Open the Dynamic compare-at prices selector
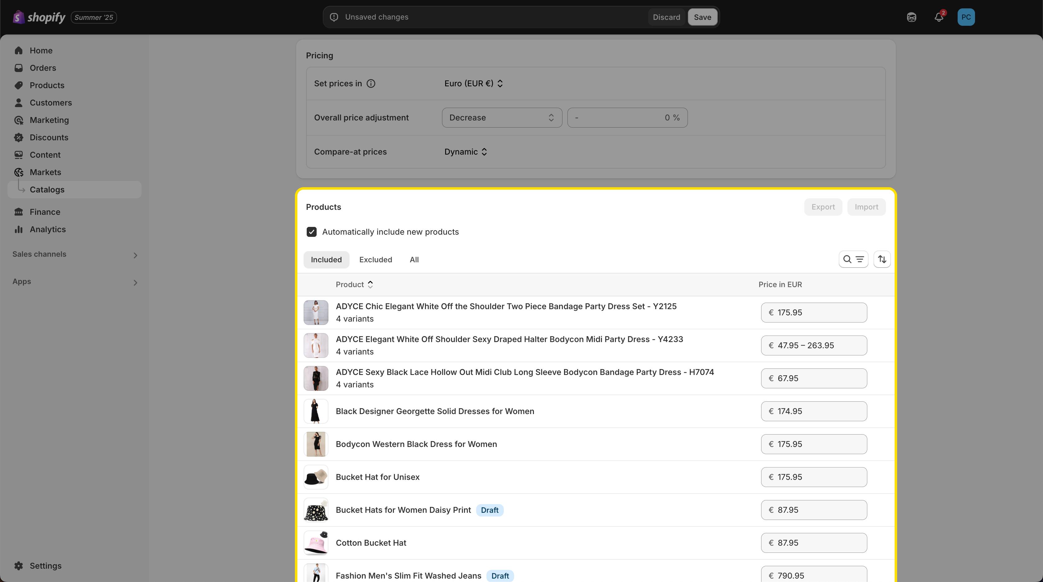The width and height of the screenshot is (1043, 582). [466, 152]
